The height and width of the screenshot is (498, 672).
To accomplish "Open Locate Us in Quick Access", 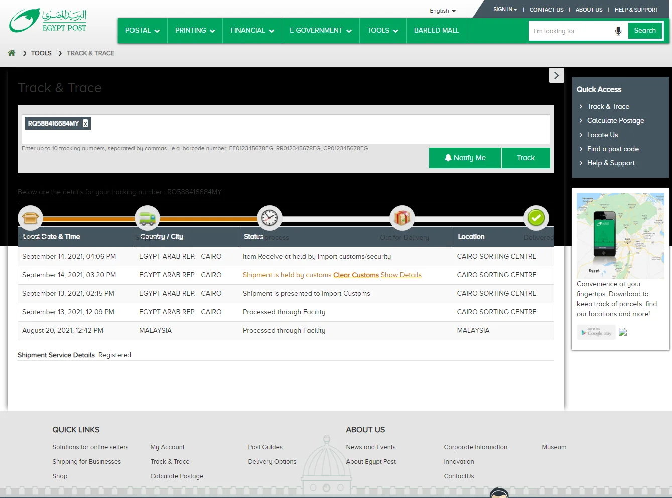I will pos(602,135).
